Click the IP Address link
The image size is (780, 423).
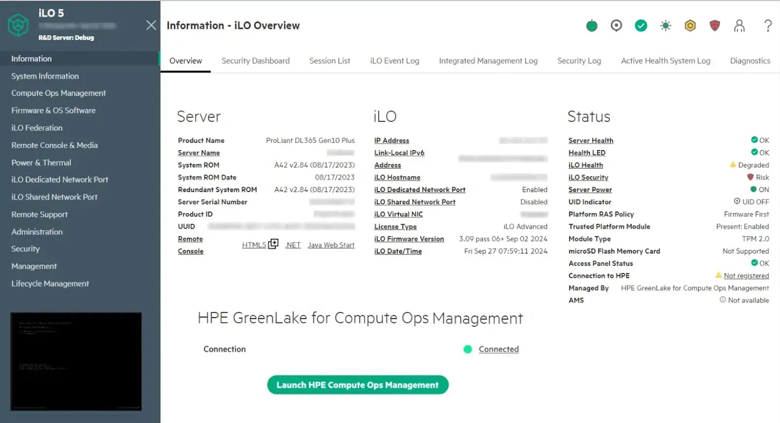coord(391,140)
